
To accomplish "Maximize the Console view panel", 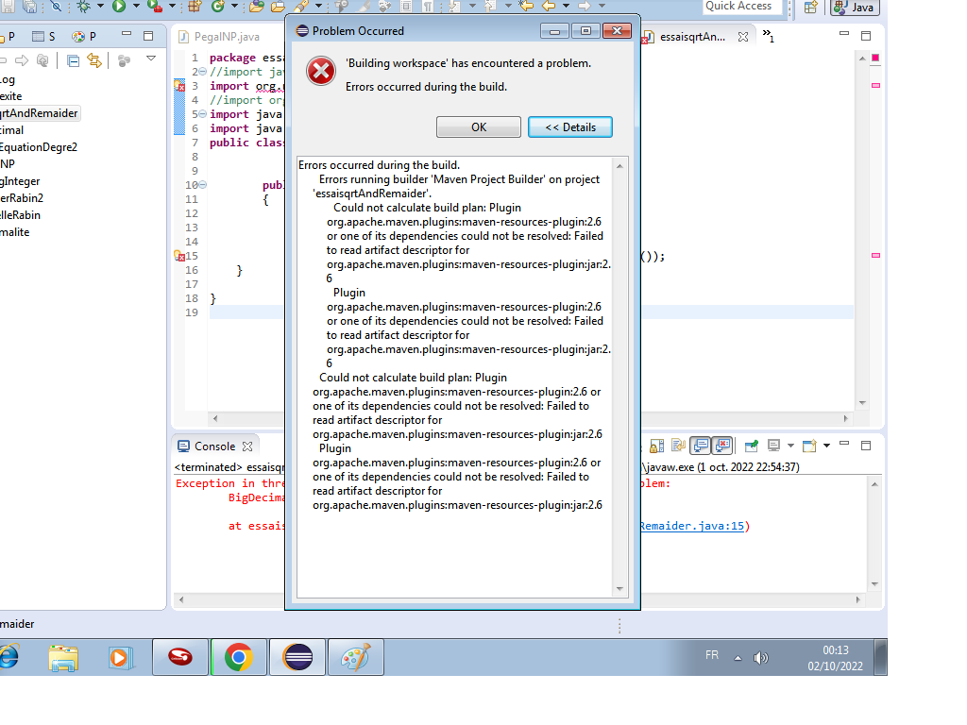I will tap(866, 446).
